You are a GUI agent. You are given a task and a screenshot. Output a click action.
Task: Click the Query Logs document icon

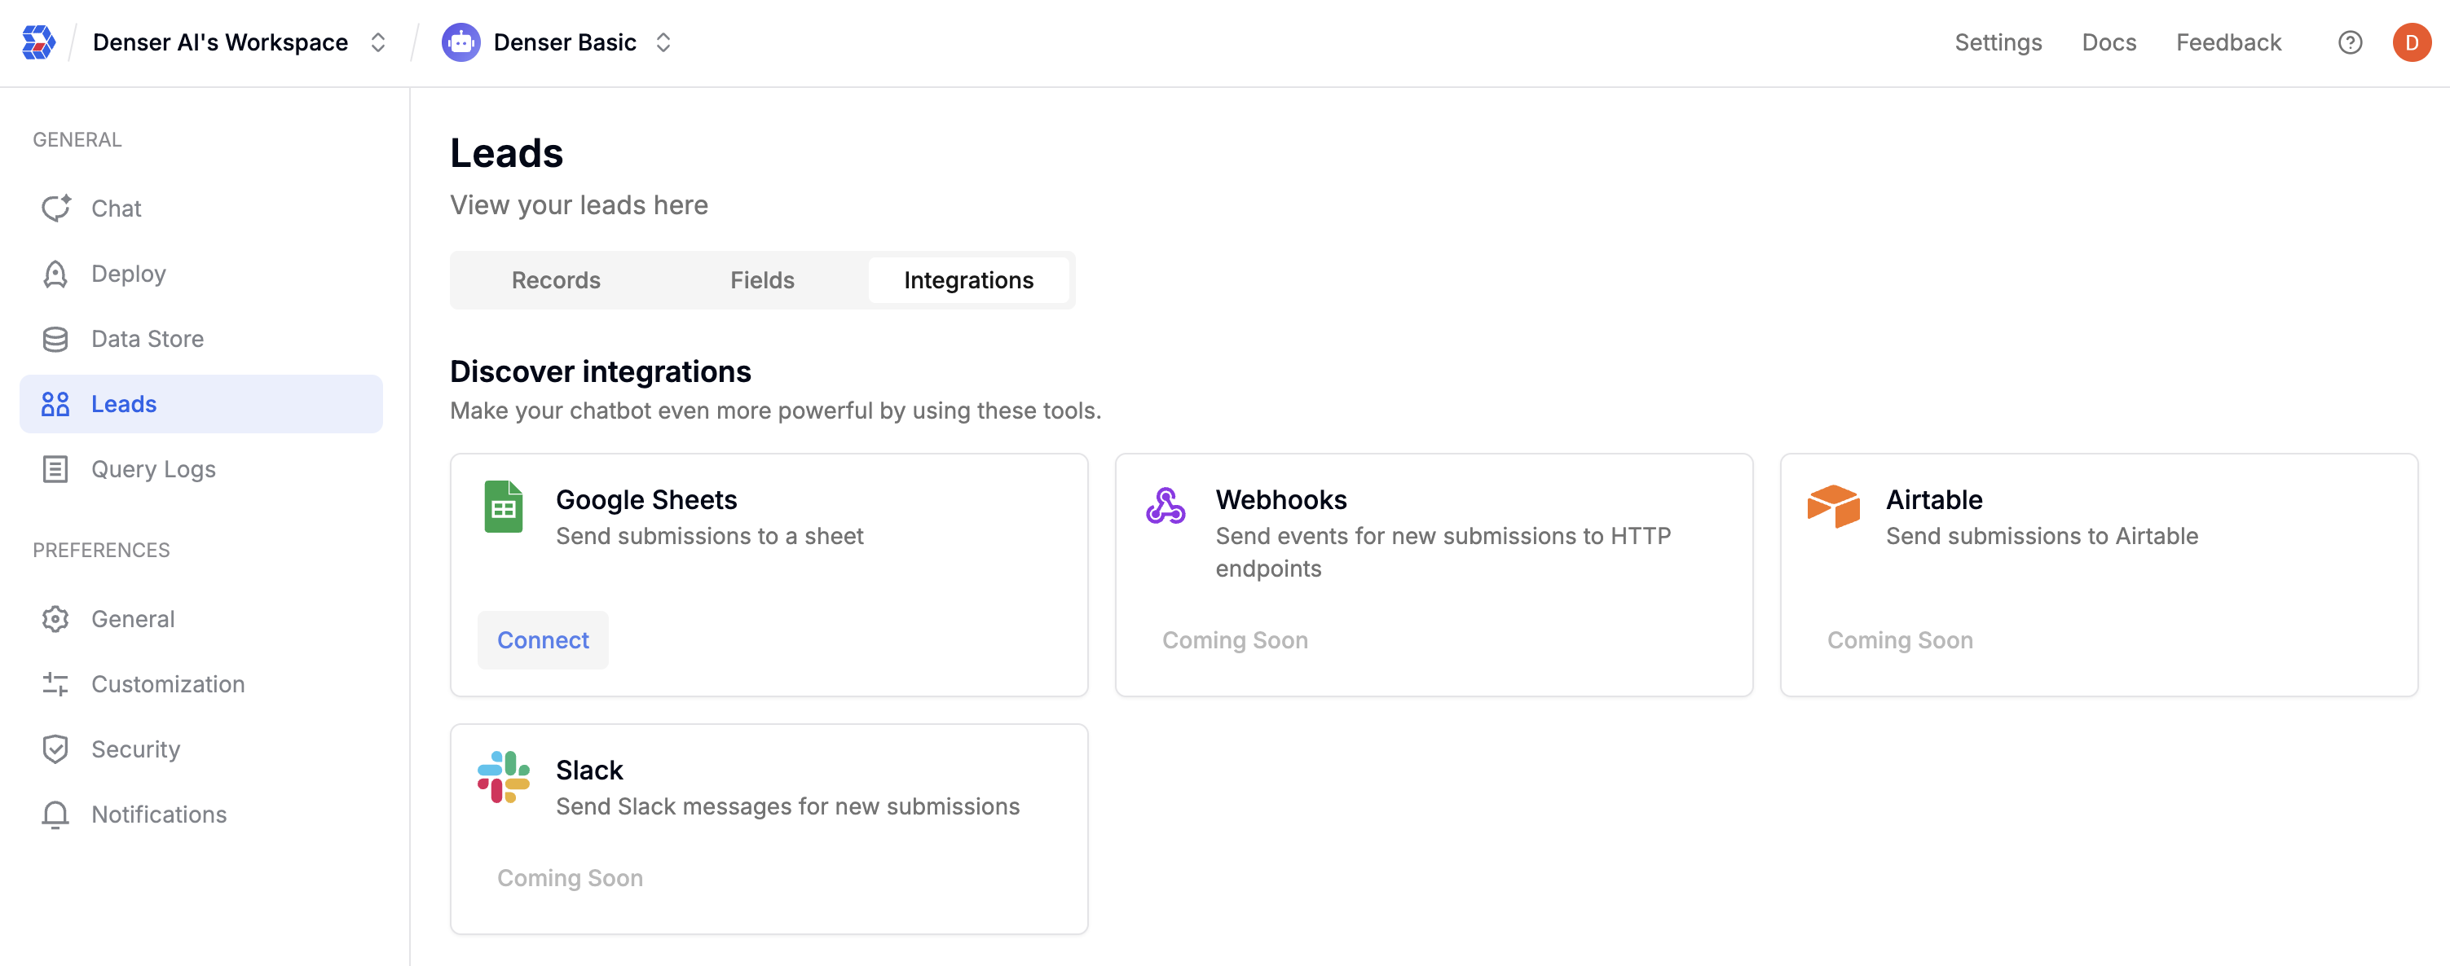click(x=56, y=470)
